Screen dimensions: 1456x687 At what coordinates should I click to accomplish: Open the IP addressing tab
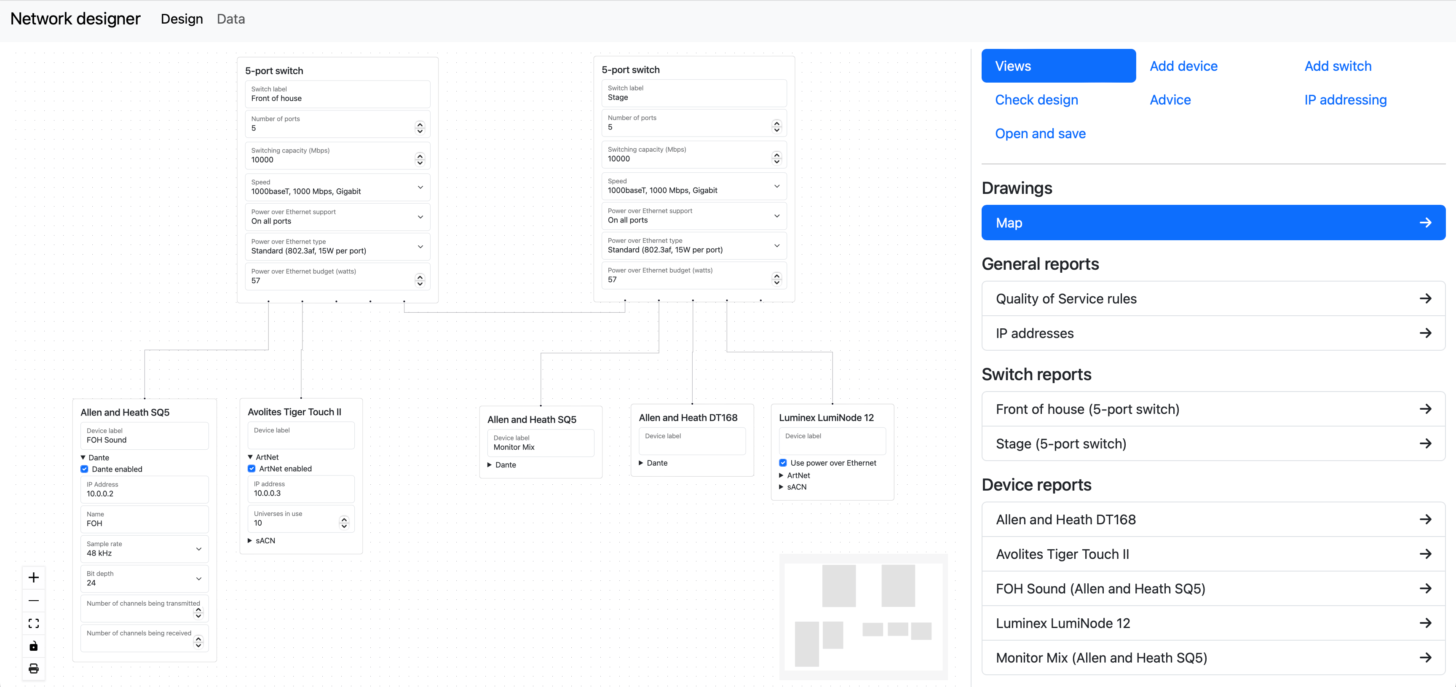(x=1345, y=100)
